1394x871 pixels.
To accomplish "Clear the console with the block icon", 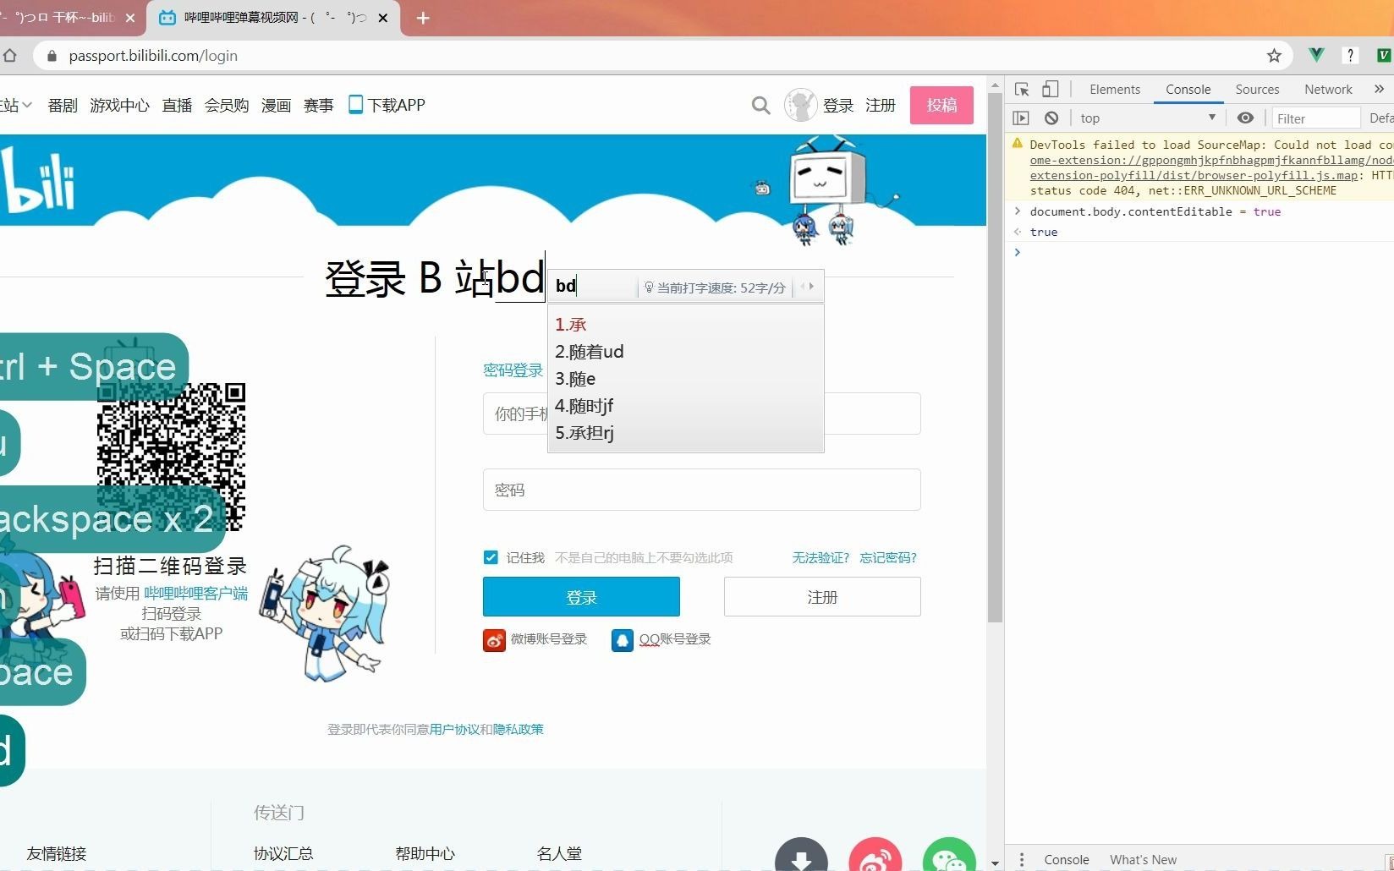I will click(x=1051, y=118).
